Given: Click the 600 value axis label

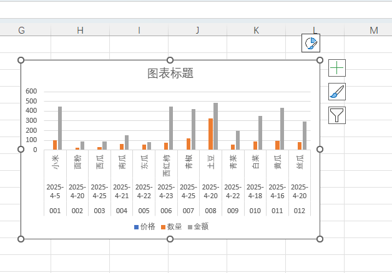Looking at the screenshot, I should point(31,92).
